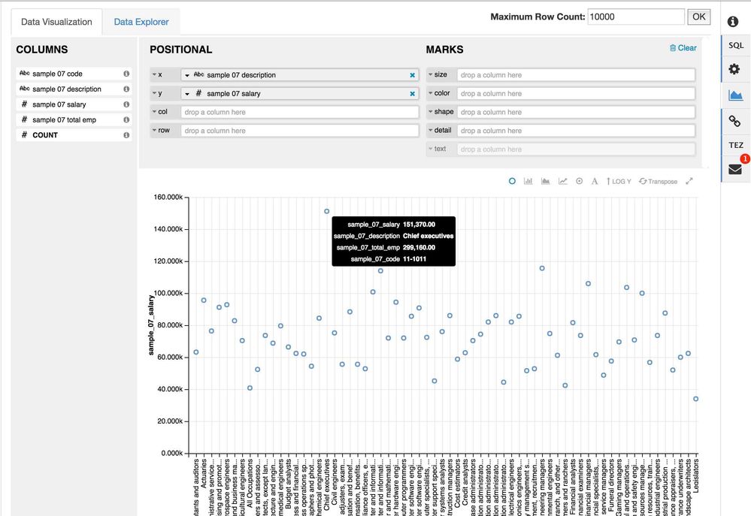Click the Legislators data point
The height and width of the screenshot is (516, 751).
(696, 399)
